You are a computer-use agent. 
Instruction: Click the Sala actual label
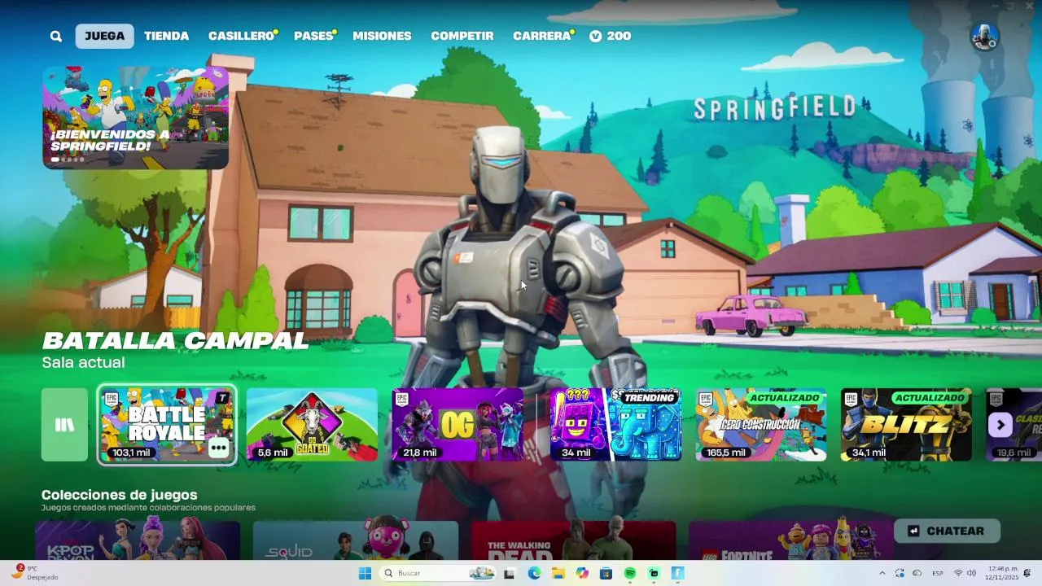[x=83, y=362]
